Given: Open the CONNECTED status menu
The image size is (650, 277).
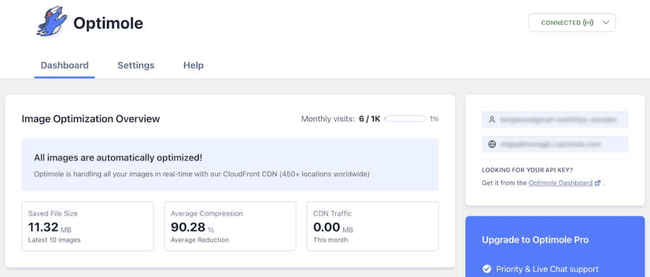Looking at the screenshot, I should click(x=572, y=23).
